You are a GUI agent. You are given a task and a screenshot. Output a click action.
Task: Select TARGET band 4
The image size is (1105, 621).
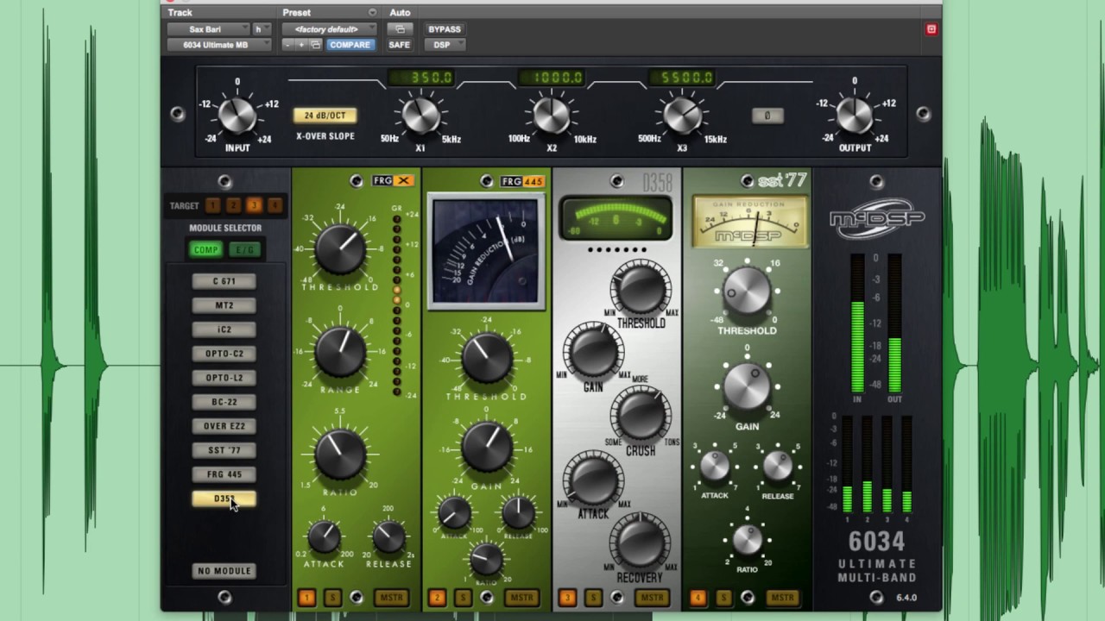pyautogui.click(x=275, y=205)
